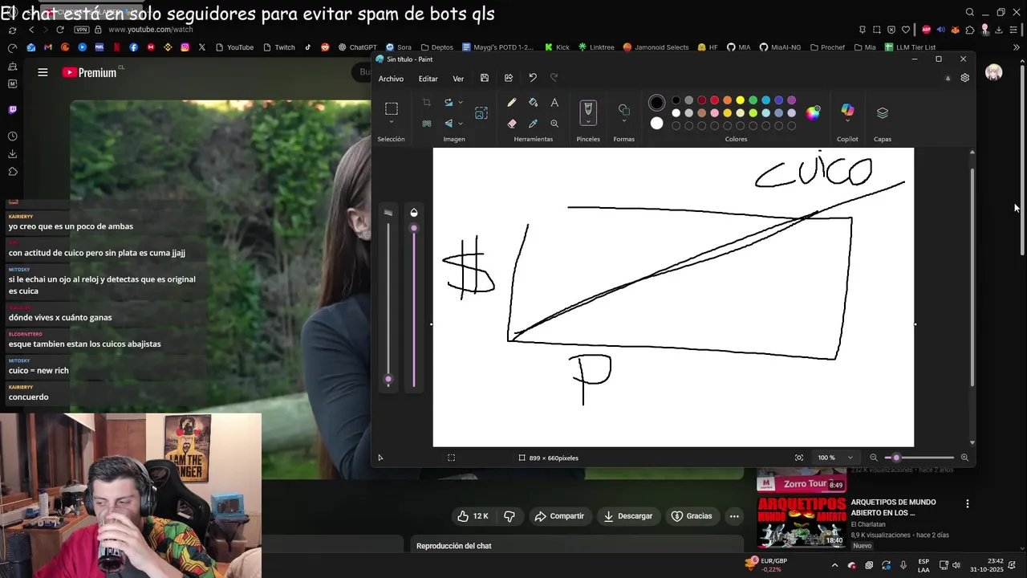Select secondary color 2 white circle

656,123
